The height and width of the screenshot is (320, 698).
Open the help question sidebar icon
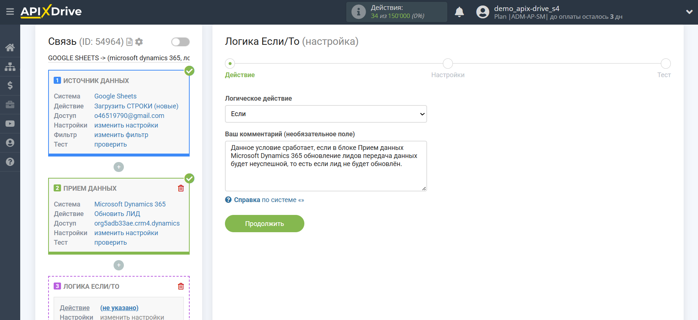tap(10, 162)
